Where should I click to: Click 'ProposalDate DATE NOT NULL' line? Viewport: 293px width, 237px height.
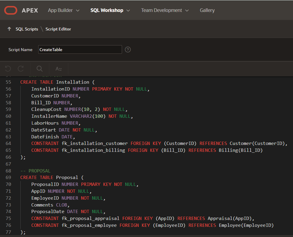[68, 212]
